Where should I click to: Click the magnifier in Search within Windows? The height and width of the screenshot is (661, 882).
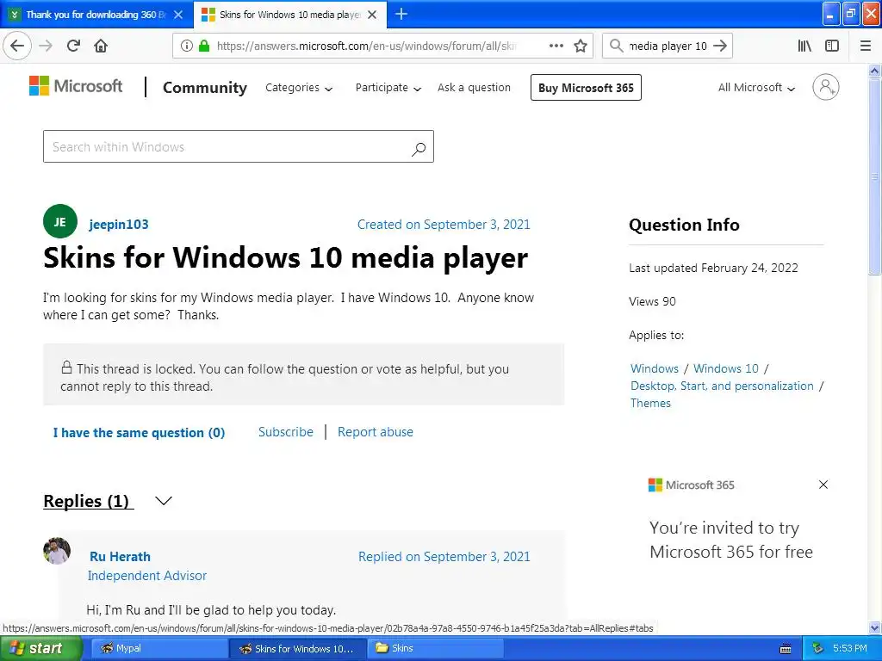419,148
